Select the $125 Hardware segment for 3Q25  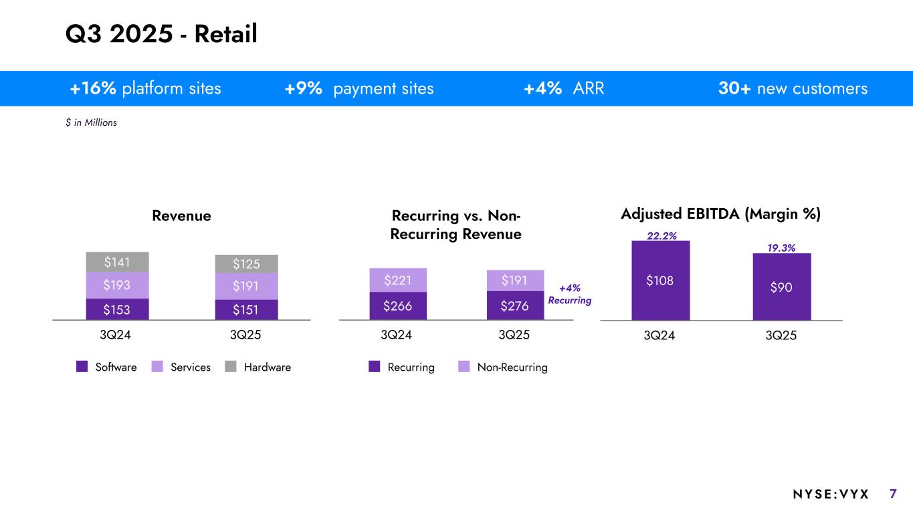[246, 264]
